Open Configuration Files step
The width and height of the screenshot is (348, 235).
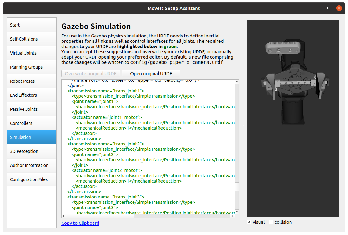click(x=32, y=179)
